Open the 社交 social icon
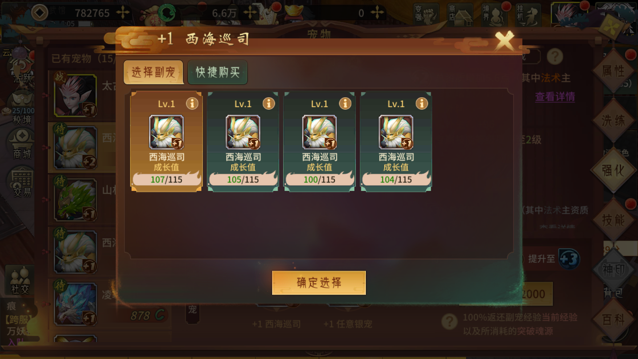This screenshot has height=359, width=638. click(20, 280)
